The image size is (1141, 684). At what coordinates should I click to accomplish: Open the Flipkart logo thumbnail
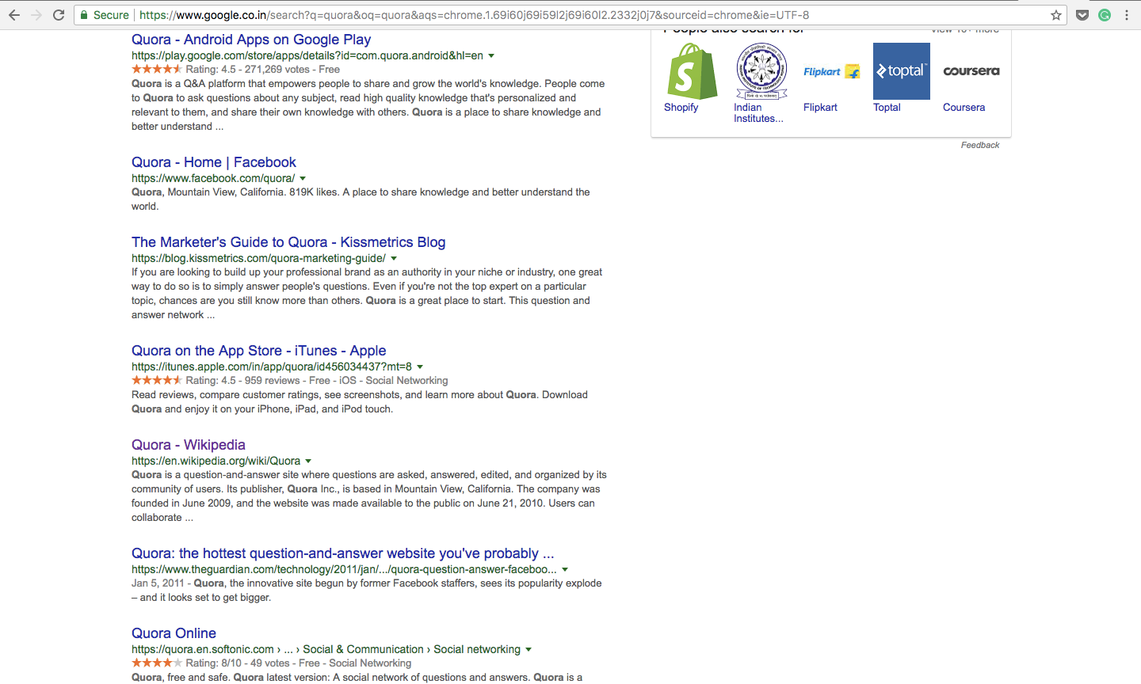coord(832,71)
